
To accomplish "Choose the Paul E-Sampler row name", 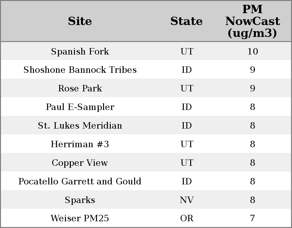I will 80,107.
